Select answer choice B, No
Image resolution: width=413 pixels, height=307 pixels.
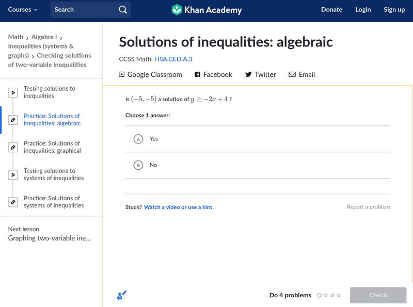[x=138, y=165]
